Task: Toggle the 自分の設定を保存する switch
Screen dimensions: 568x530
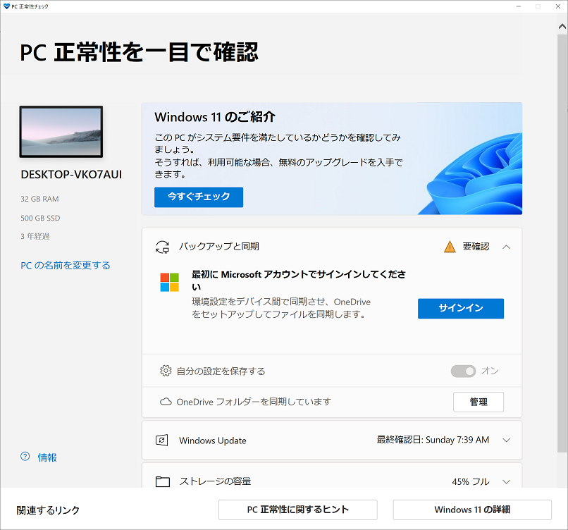Action: tap(463, 371)
